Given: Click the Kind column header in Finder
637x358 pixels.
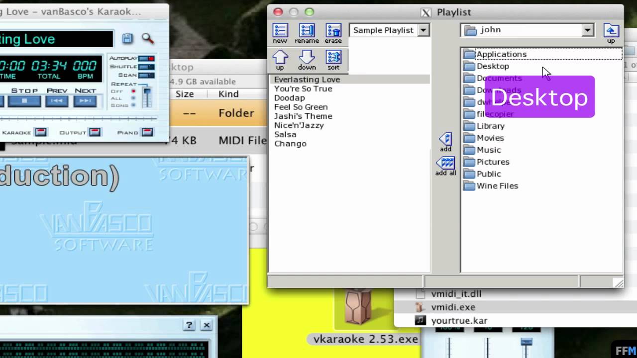Looking at the screenshot, I should [228, 94].
